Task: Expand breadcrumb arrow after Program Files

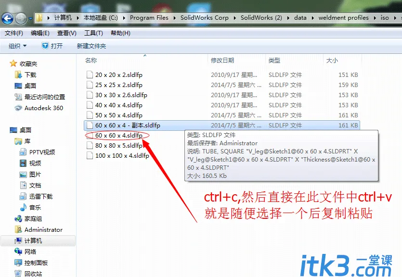Action: (175, 18)
